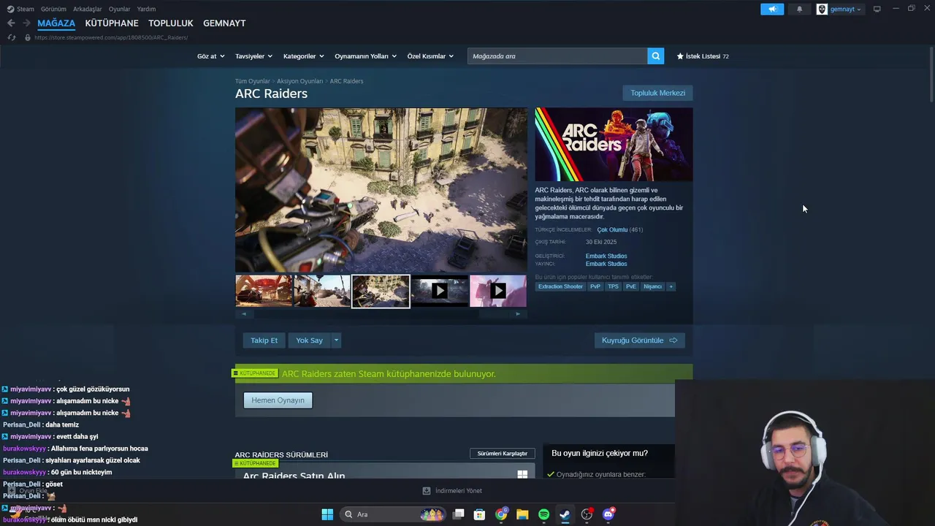The height and width of the screenshot is (526, 935).
Task: Select the second screenshot thumbnail
Action: 322,291
